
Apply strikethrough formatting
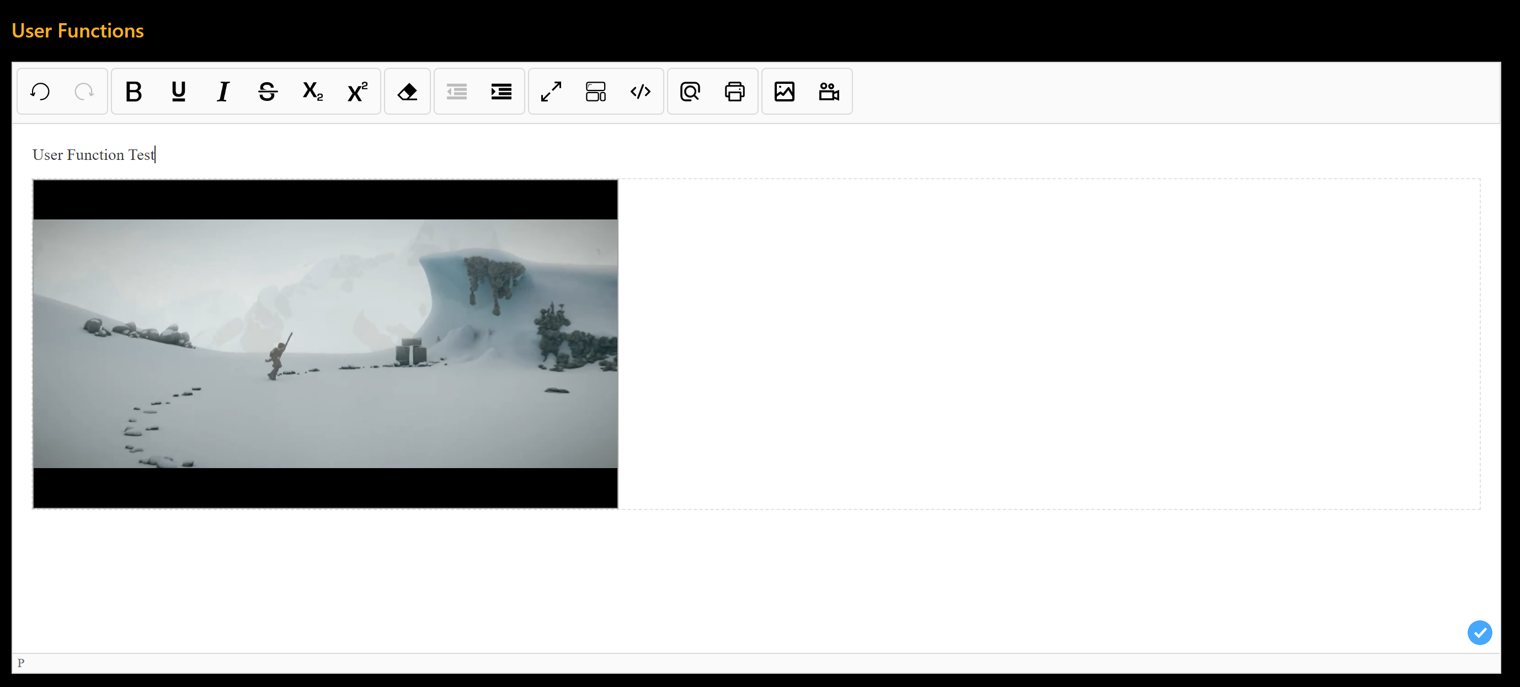[267, 92]
